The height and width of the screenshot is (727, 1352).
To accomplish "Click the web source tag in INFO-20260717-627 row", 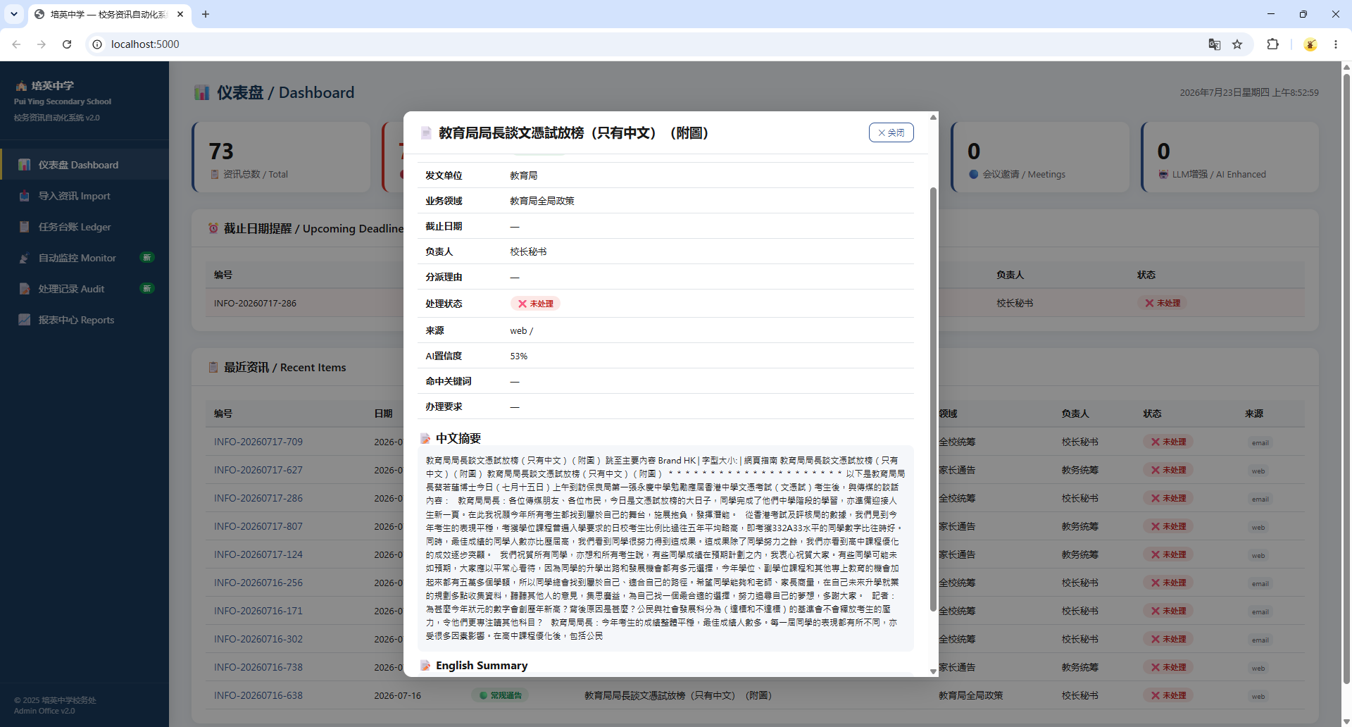I will [1258, 471].
